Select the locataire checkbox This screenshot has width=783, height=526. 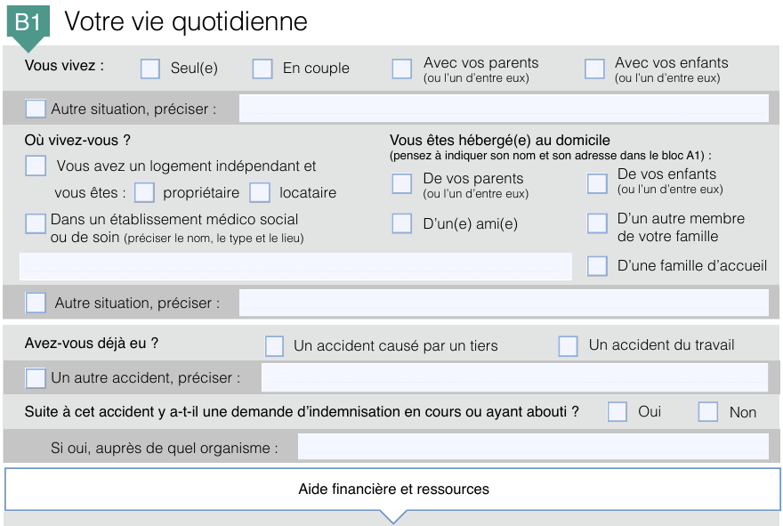point(260,193)
